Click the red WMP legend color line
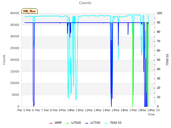The width and height of the screenshot is (171, 128). pyautogui.click(x=51, y=123)
